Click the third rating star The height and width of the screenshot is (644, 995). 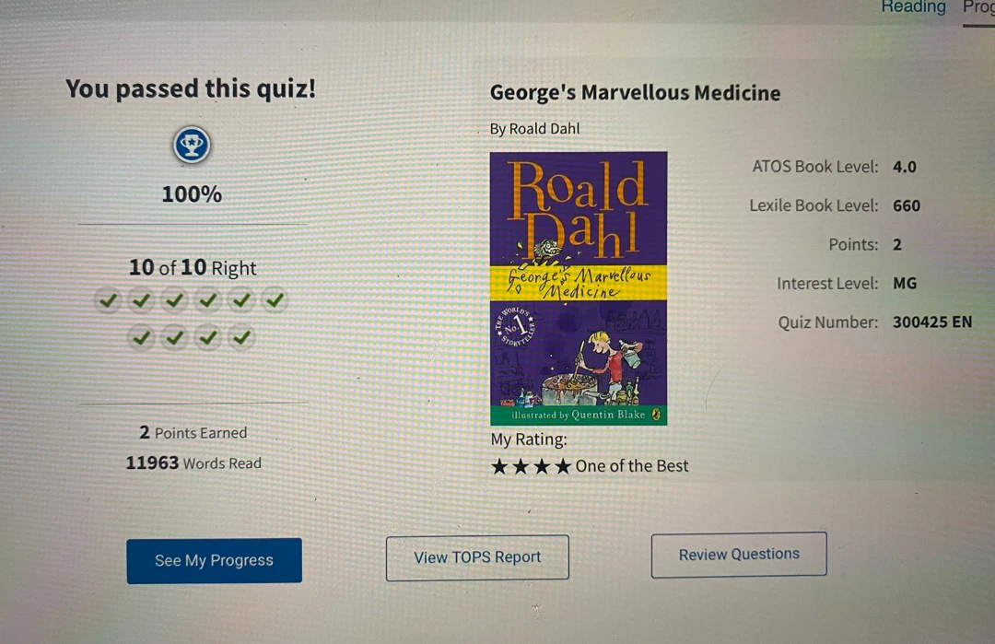click(542, 467)
